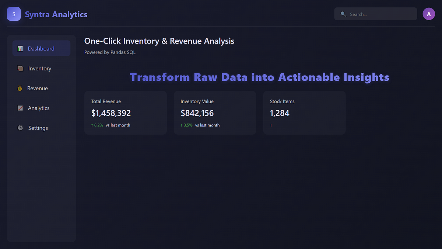This screenshot has height=249, width=442.
Task: Open the Stock Items card
Action: (304, 113)
